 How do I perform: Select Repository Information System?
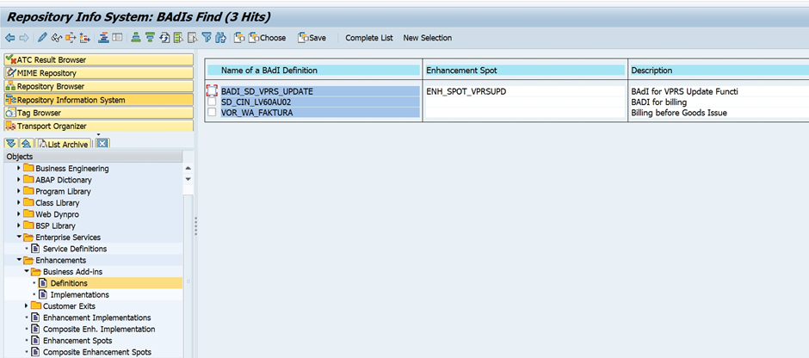point(99,100)
